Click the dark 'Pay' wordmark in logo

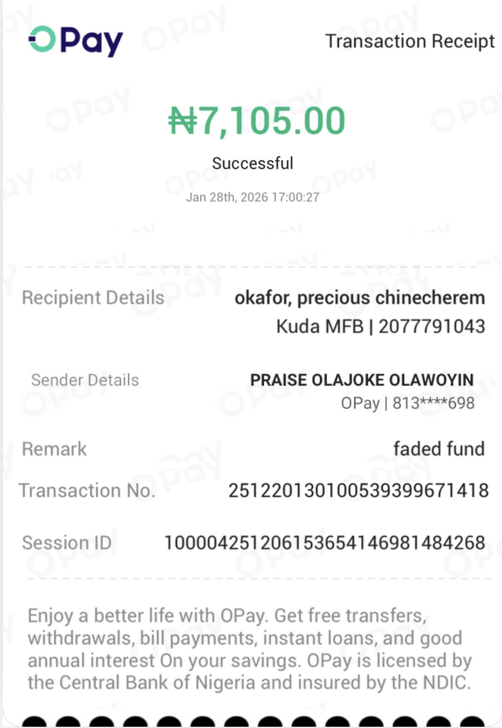point(91,41)
